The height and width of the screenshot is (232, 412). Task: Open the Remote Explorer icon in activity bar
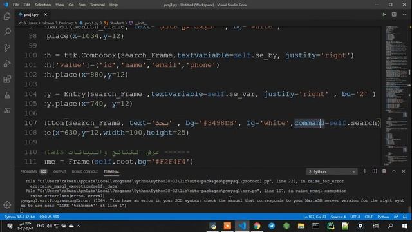click(x=7, y=111)
